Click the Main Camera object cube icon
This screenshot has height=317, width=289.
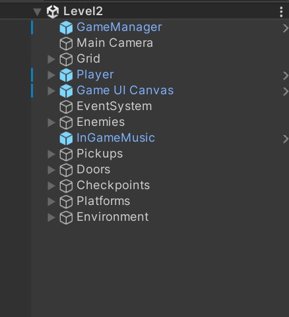click(66, 43)
